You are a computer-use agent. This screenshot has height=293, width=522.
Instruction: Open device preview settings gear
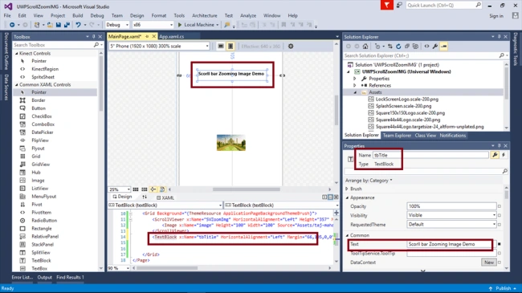click(291, 47)
